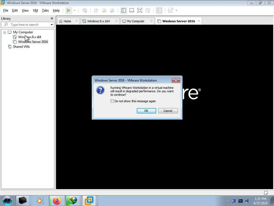The width and height of the screenshot is (274, 206).
Task: Close the Windows Server 2016 tab
Action: [x=199, y=21]
